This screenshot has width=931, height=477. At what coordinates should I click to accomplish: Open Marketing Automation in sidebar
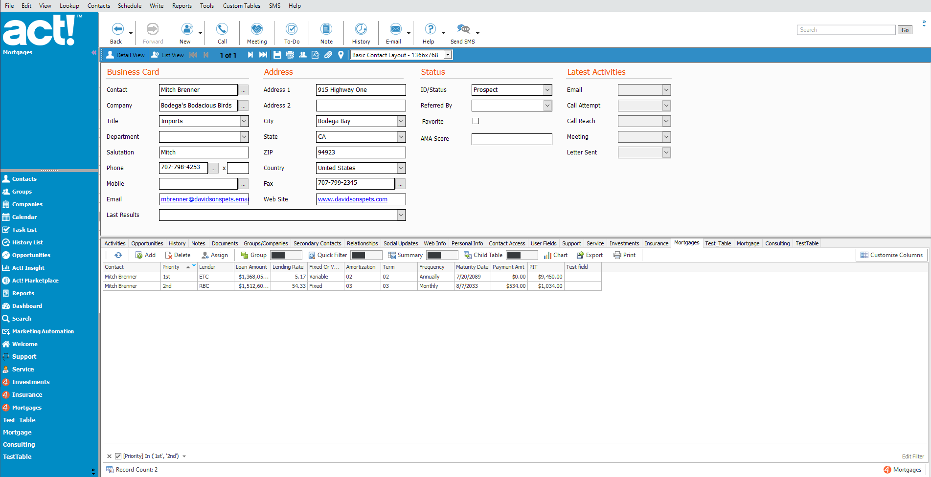(43, 331)
